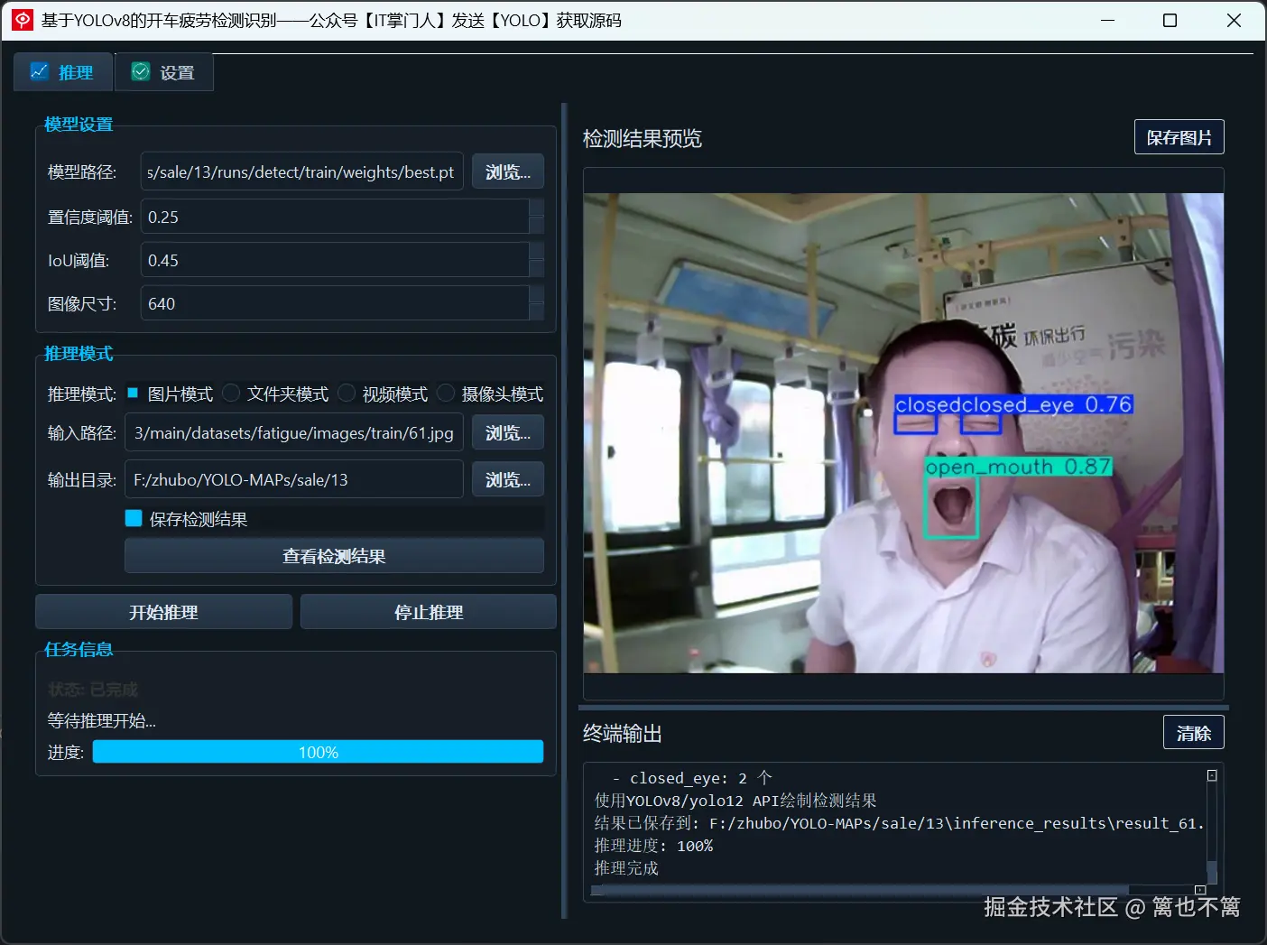Screen dimensions: 1267x945
Task: Select 文件夹模式 inference mode
Action: [275, 394]
